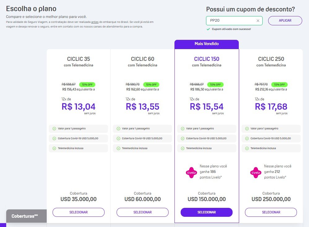Click the Livelo logo in the CICLIC 150 plan

click(191, 173)
